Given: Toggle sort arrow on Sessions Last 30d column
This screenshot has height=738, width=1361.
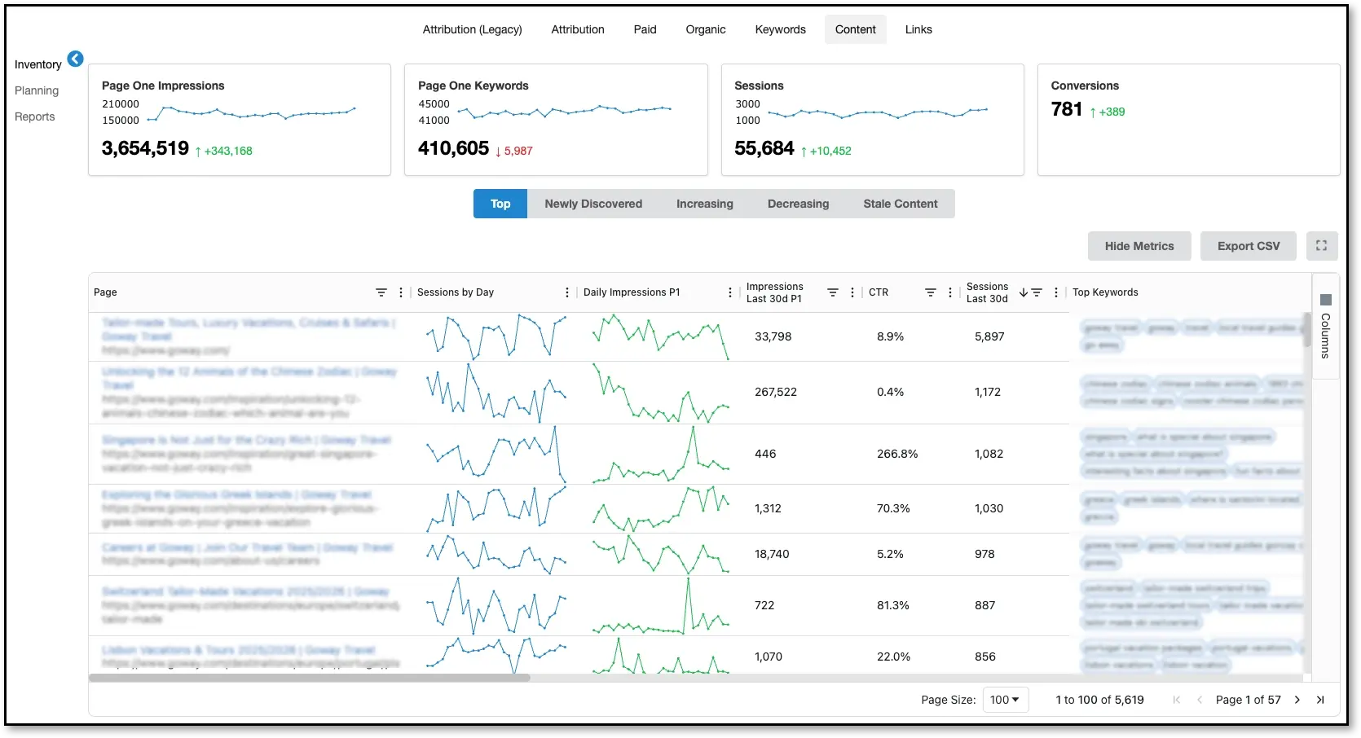Looking at the screenshot, I should [x=1024, y=292].
